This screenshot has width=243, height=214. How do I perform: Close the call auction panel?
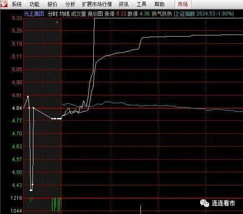click(57, 22)
